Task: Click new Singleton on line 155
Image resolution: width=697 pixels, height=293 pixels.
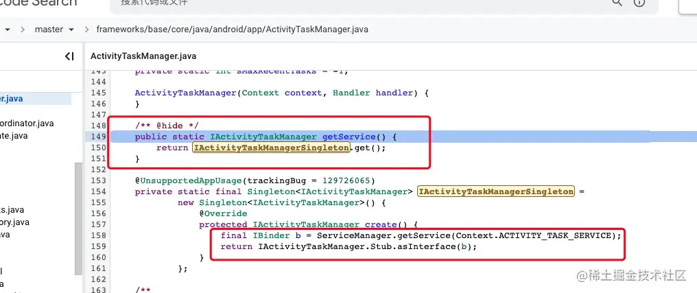Action: [x=212, y=202]
